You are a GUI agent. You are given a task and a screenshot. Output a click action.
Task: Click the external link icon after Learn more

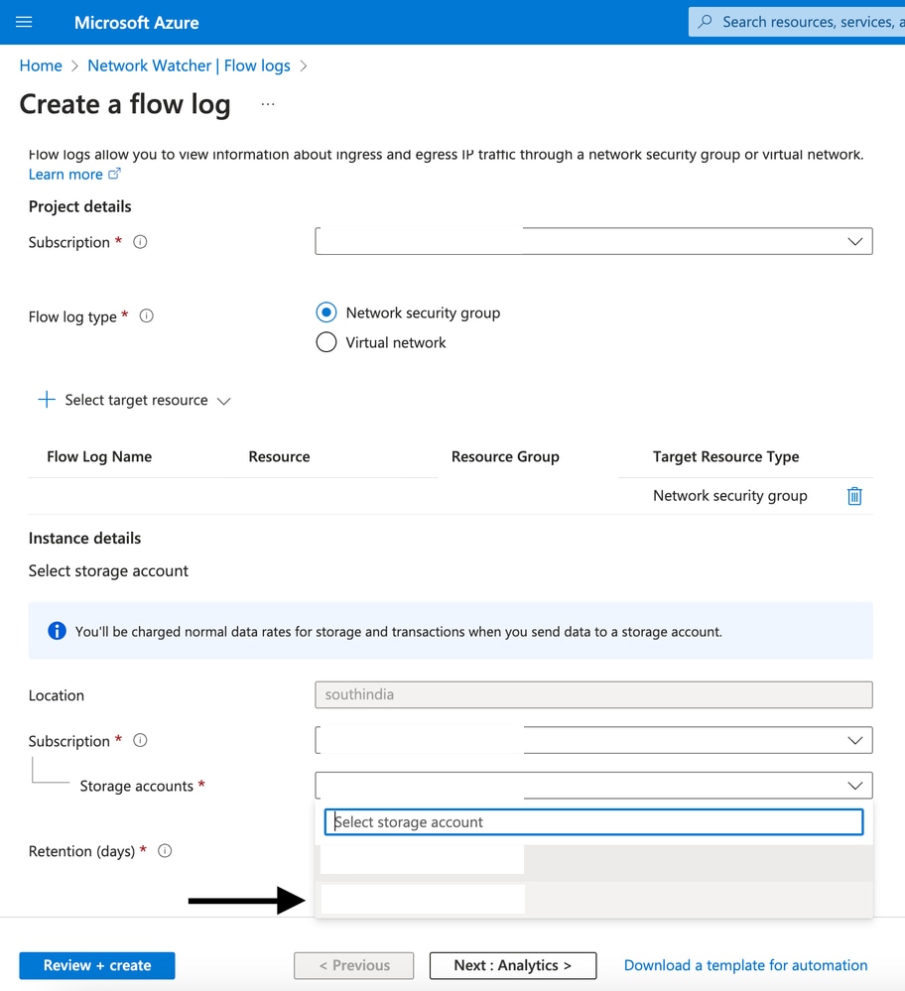point(114,174)
